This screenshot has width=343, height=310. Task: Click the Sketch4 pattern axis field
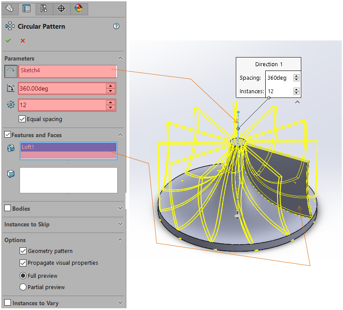(x=67, y=71)
